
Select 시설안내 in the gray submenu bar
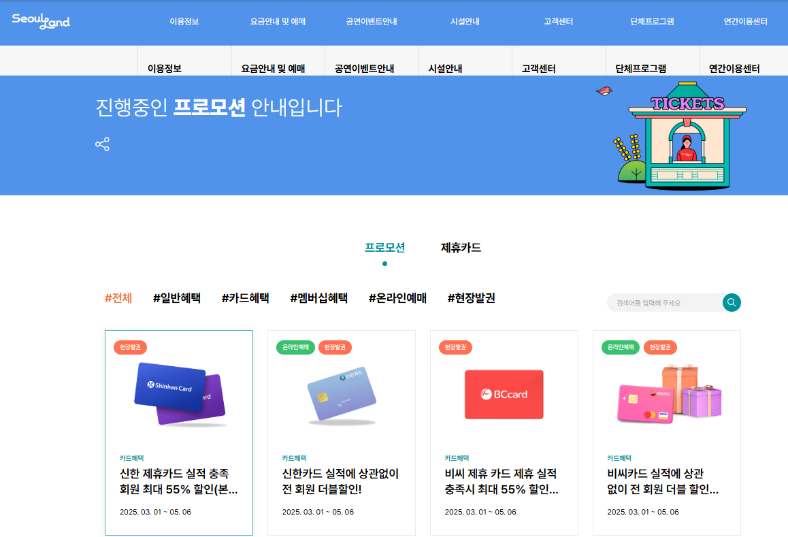coord(445,68)
